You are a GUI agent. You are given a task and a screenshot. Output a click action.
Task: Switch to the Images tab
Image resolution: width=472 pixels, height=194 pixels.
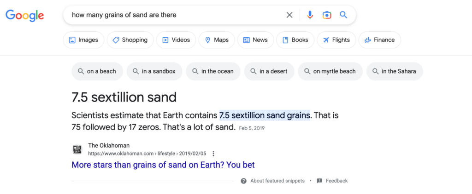(83, 40)
